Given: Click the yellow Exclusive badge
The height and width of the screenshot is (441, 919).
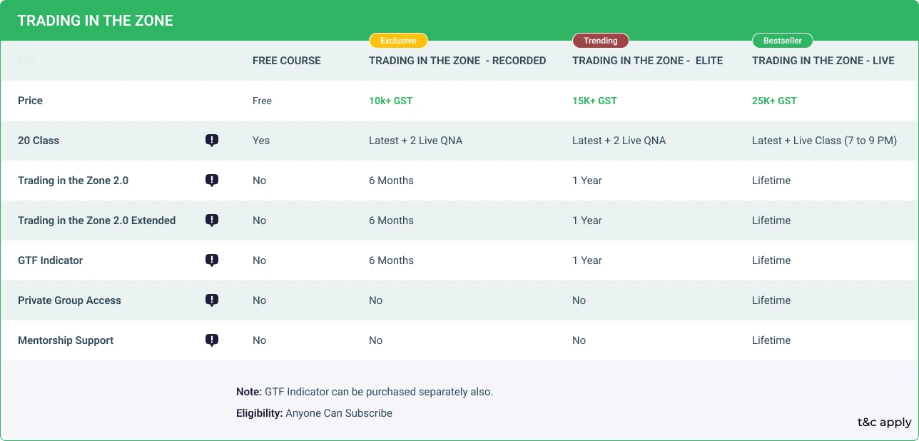Looking at the screenshot, I should (x=398, y=41).
